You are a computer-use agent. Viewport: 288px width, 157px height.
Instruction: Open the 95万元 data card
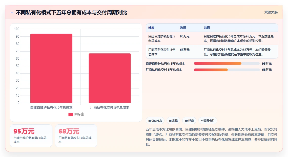31,136
